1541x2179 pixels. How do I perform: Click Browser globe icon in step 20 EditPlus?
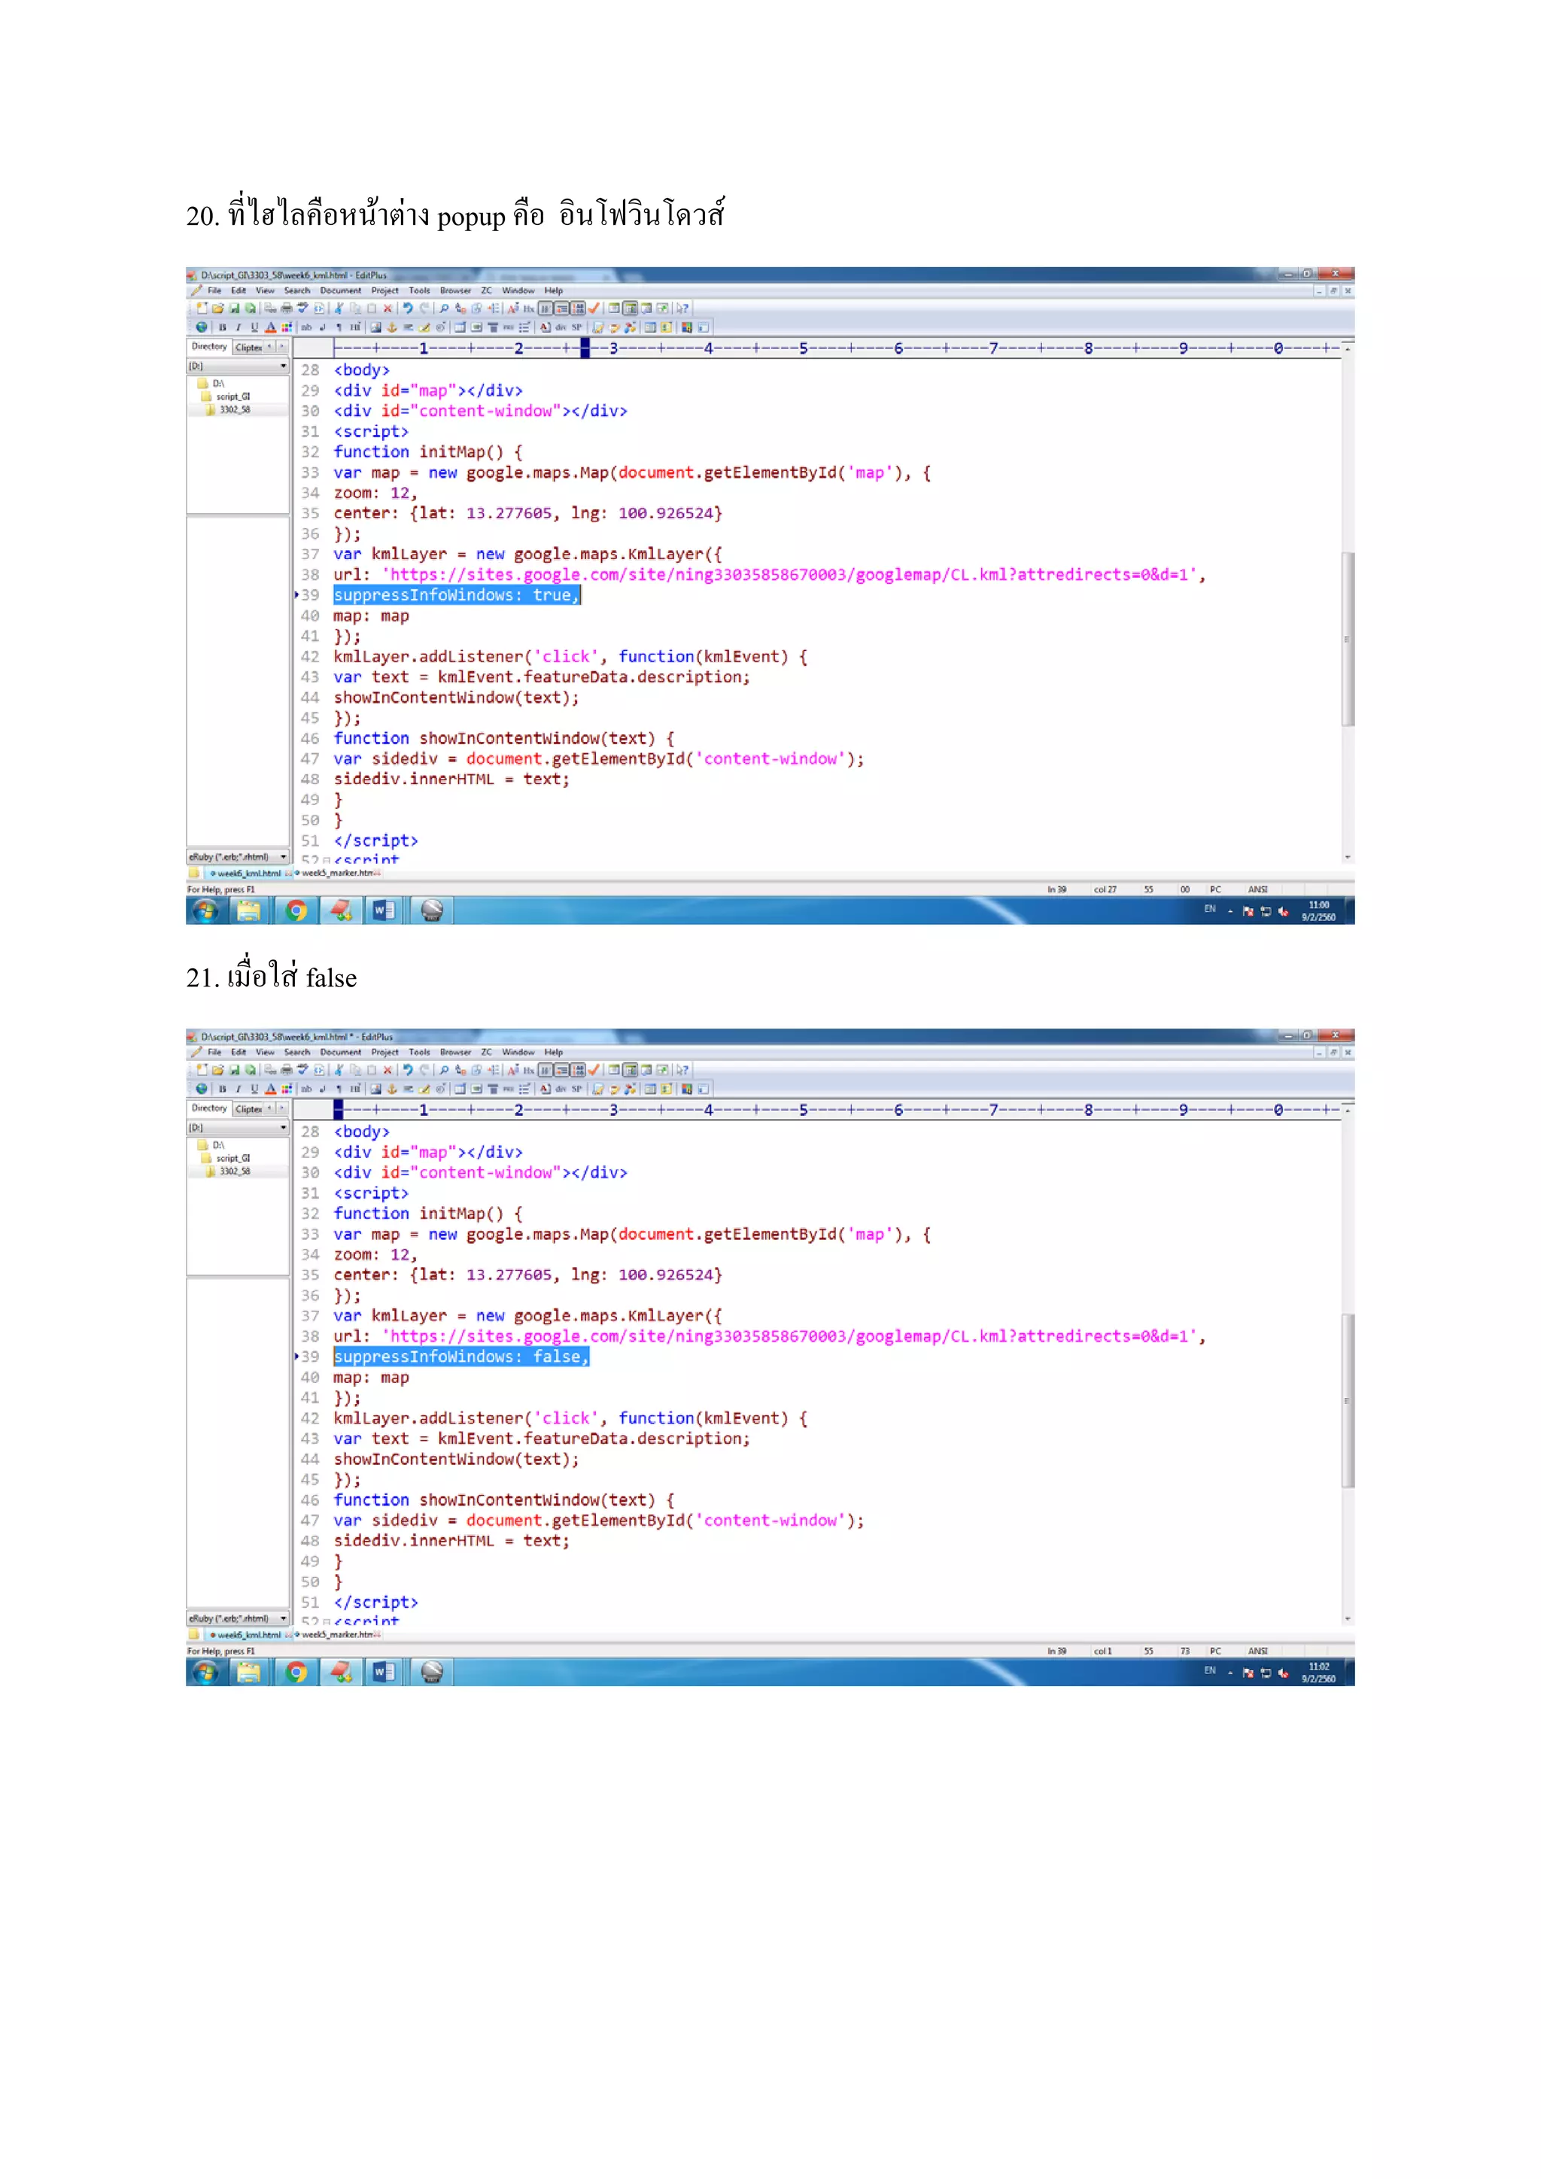[x=201, y=327]
